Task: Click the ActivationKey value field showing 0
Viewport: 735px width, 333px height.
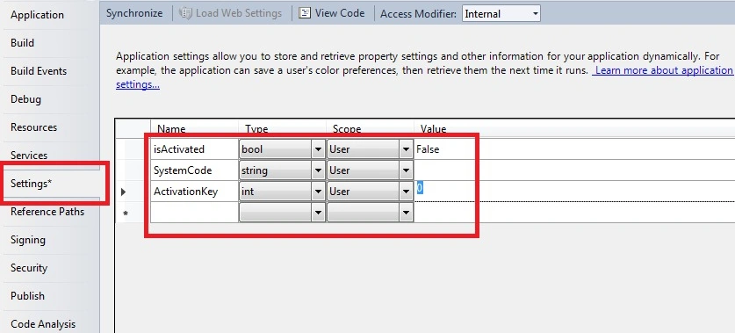Action: tap(574, 192)
